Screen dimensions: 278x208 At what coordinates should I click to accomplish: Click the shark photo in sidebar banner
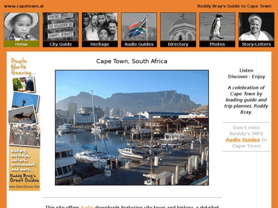point(23,115)
